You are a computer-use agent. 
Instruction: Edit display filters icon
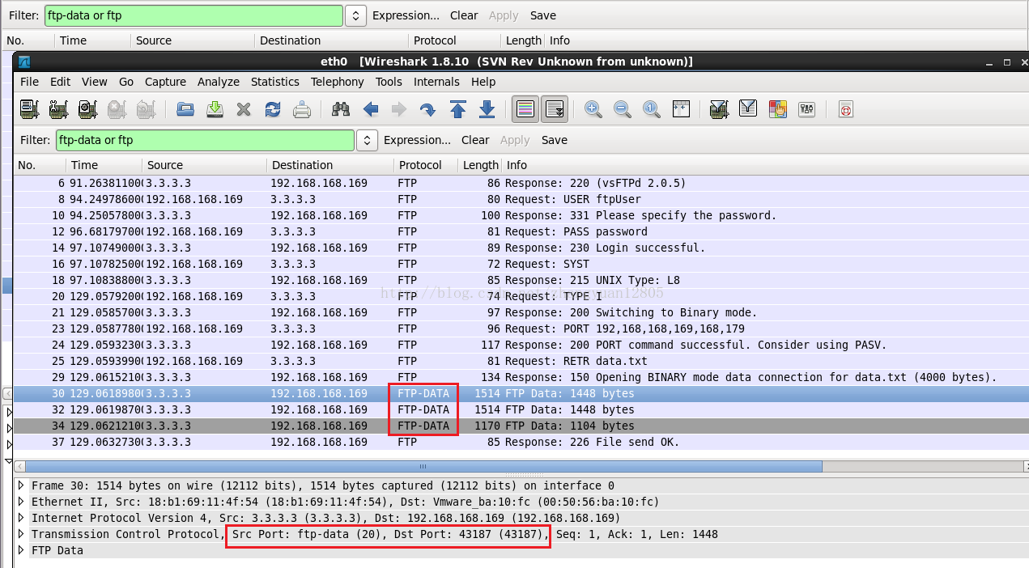click(x=748, y=108)
